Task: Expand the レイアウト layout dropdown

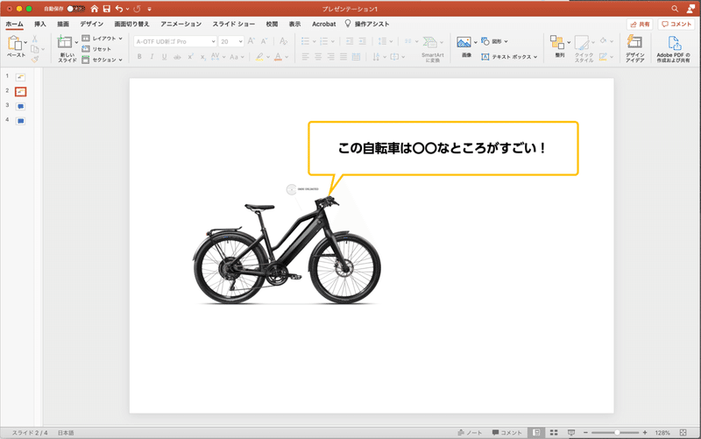Action: point(121,39)
